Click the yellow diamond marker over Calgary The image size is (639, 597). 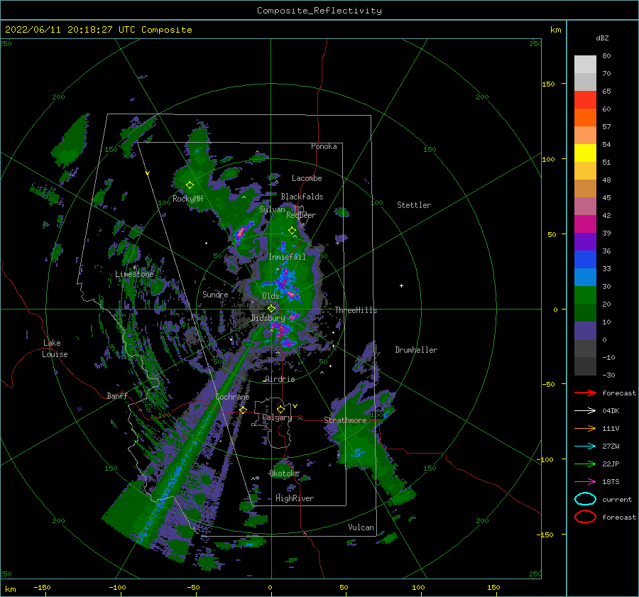pyautogui.click(x=280, y=409)
